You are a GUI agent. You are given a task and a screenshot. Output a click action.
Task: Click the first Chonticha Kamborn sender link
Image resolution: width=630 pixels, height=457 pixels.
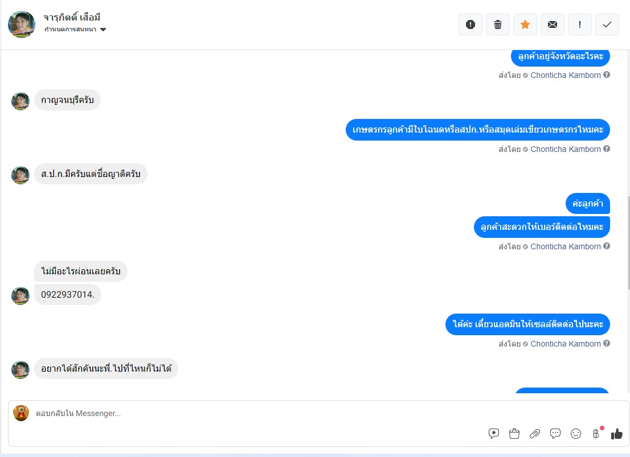(565, 75)
